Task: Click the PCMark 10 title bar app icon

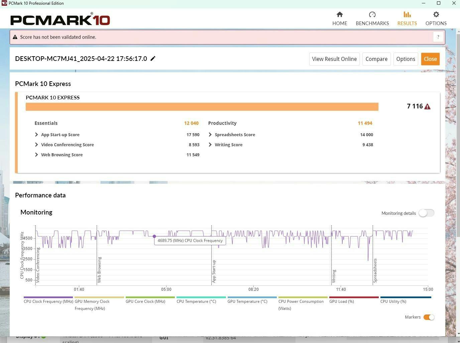Action: click(4, 3)
